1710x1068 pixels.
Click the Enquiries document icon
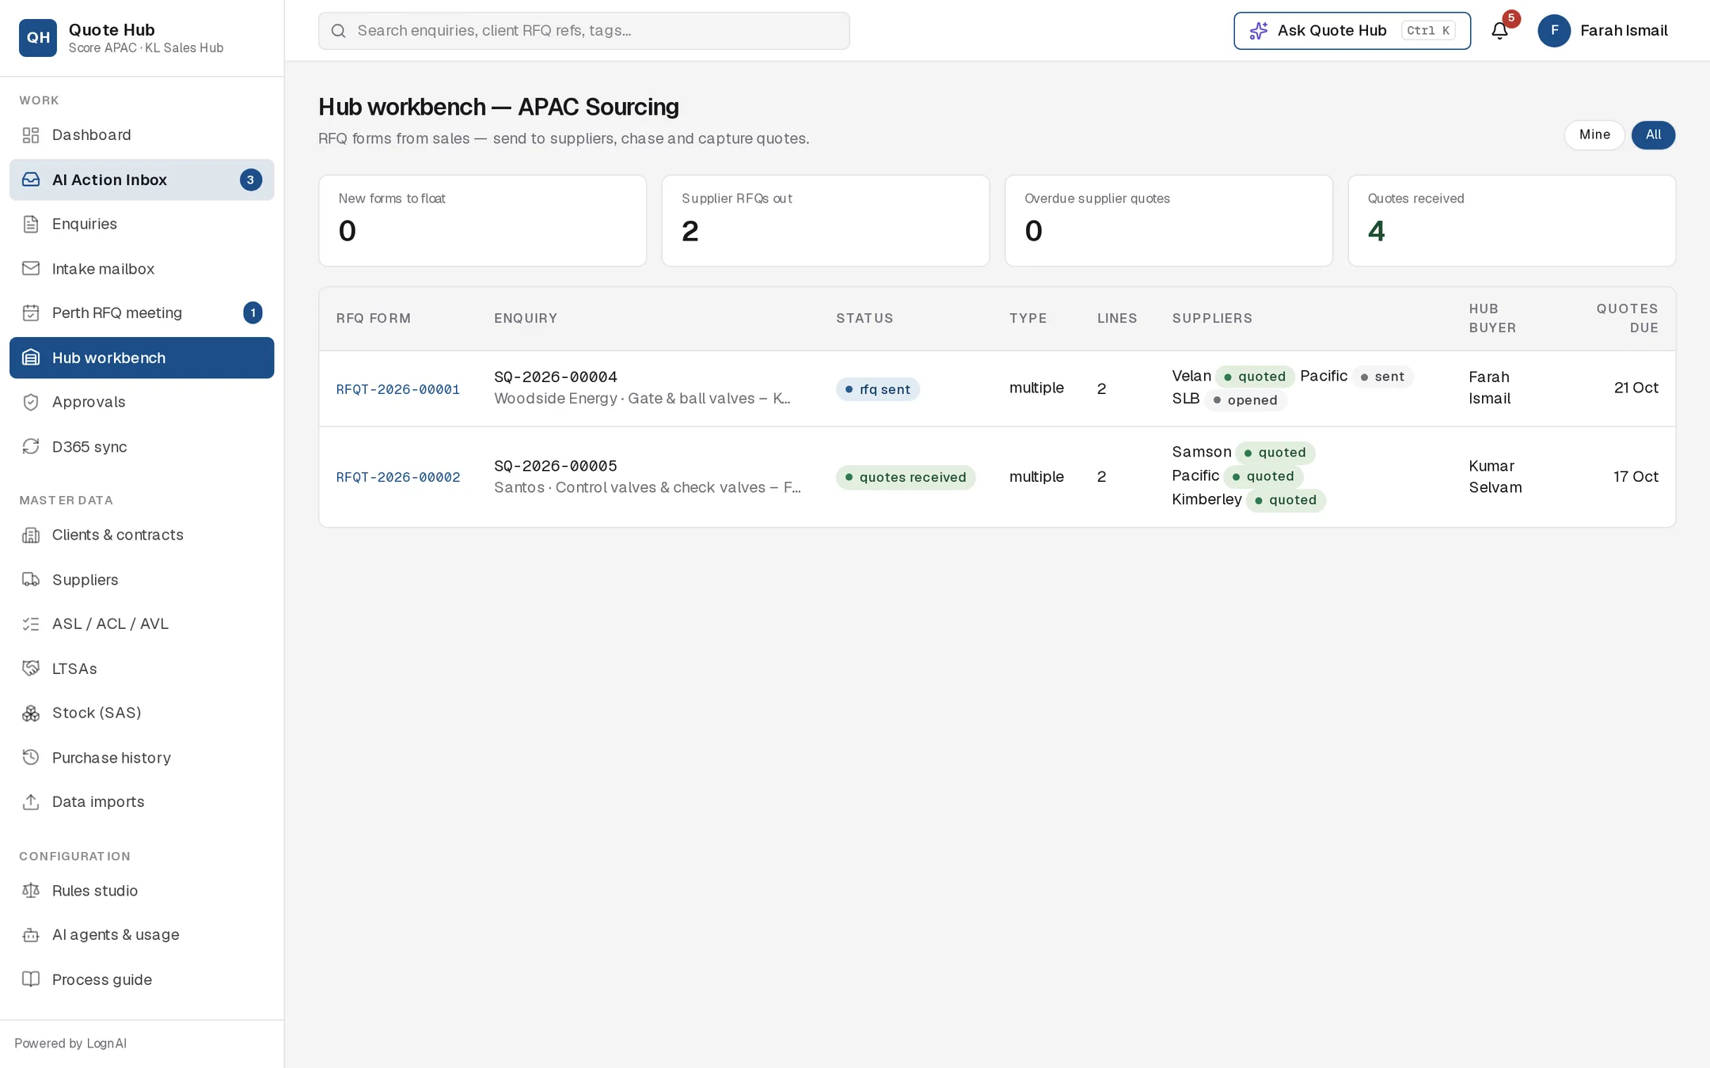[x=31, y=224]
